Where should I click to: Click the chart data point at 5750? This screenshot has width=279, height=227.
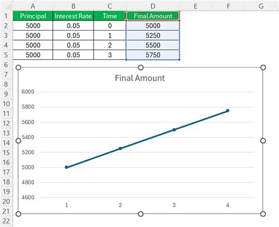click(228, 111)
